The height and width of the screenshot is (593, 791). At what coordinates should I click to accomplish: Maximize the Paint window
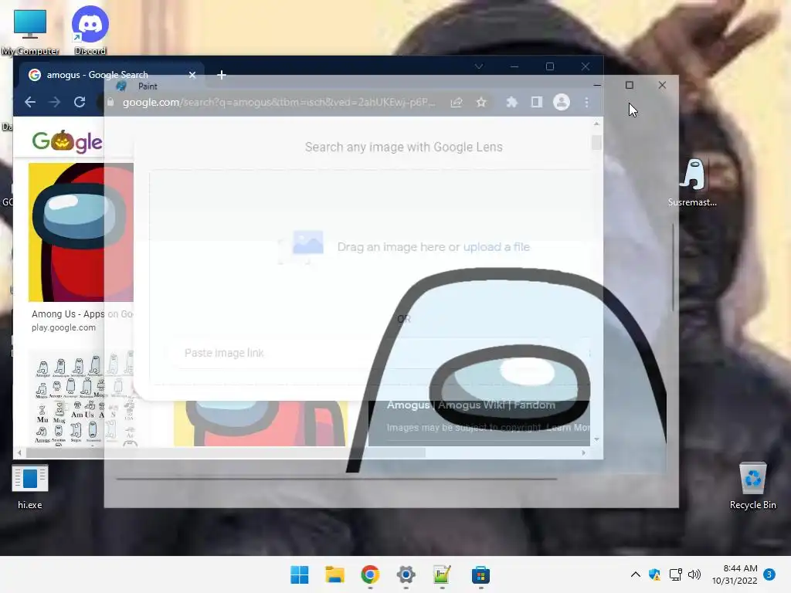click(x=629, y=85)
